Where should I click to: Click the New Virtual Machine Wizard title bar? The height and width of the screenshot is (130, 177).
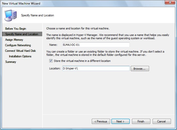point(75,3)
